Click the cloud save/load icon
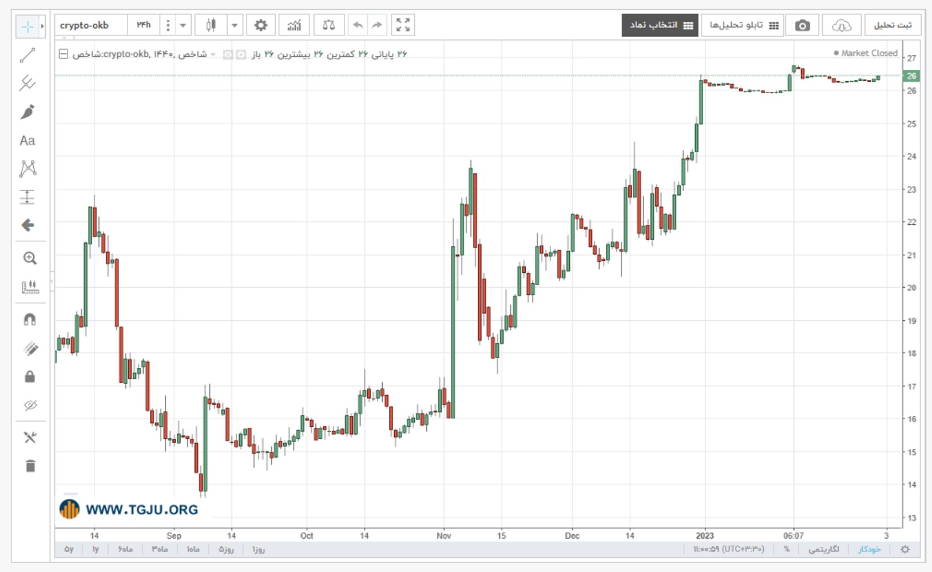The image size is (932, 572). (x=842, y=25)
